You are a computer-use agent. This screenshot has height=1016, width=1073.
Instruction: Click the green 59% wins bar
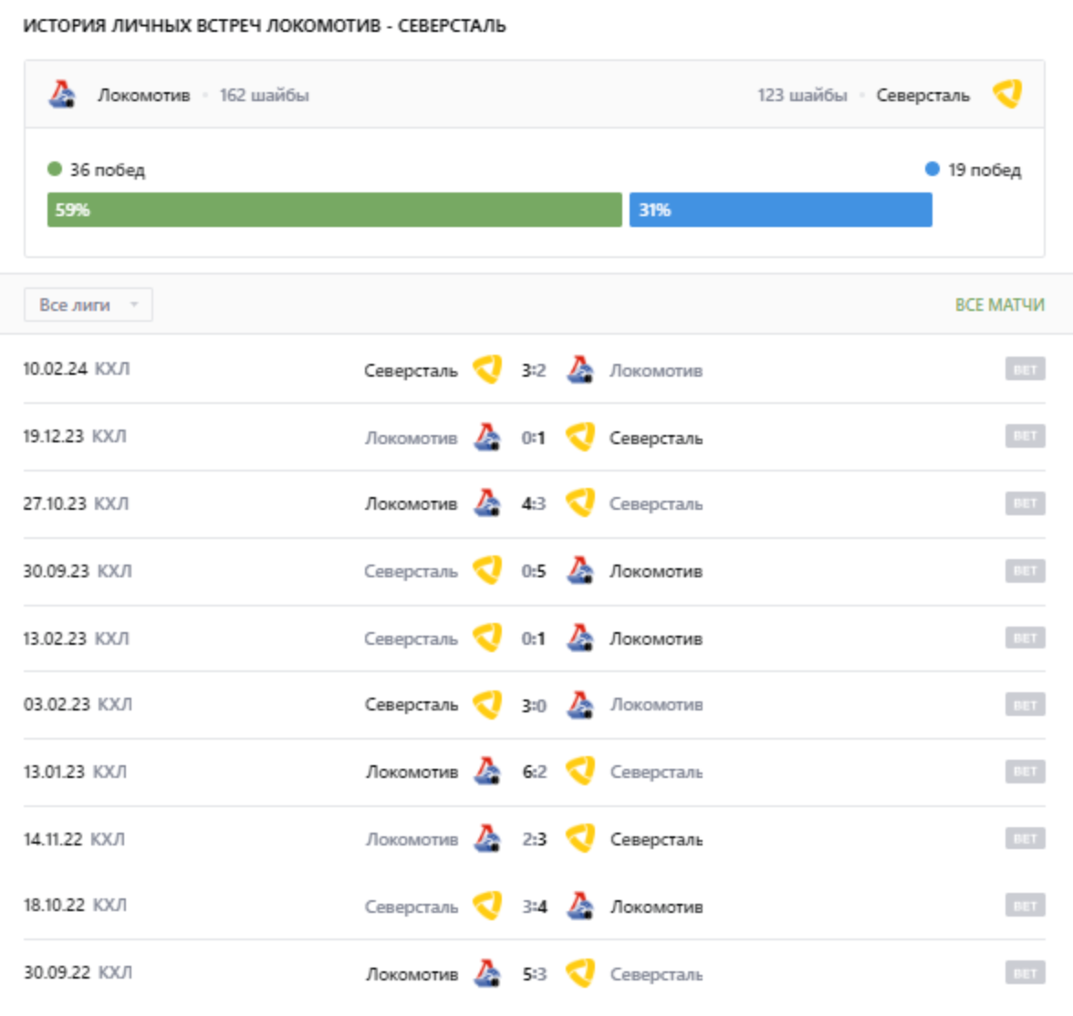coord(334,210)
